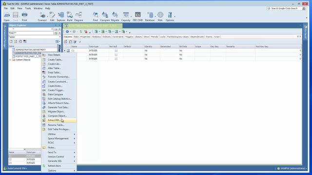Image resolution: width=312 pixels, height=175 pixels.
Task: Open the Explorer toolbar tool
Action: [x=61, y=17]
